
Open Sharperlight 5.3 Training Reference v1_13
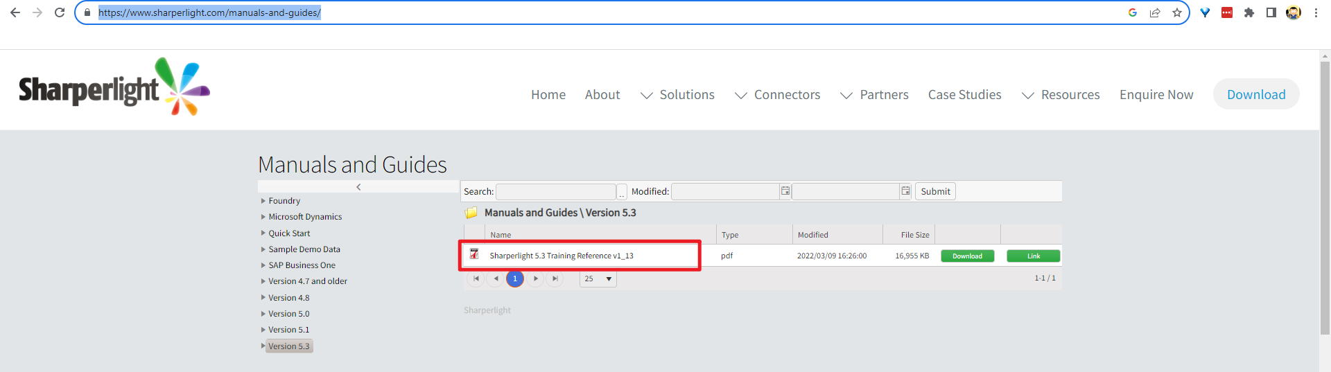pyautogui.click(x=562, y=256)
